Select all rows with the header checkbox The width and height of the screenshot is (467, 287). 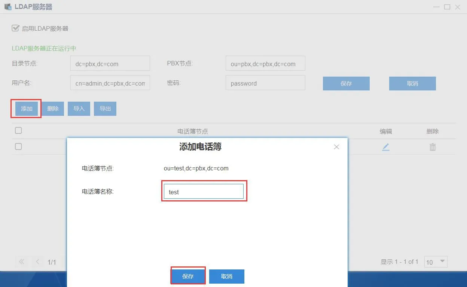click(x=18, y=130)
